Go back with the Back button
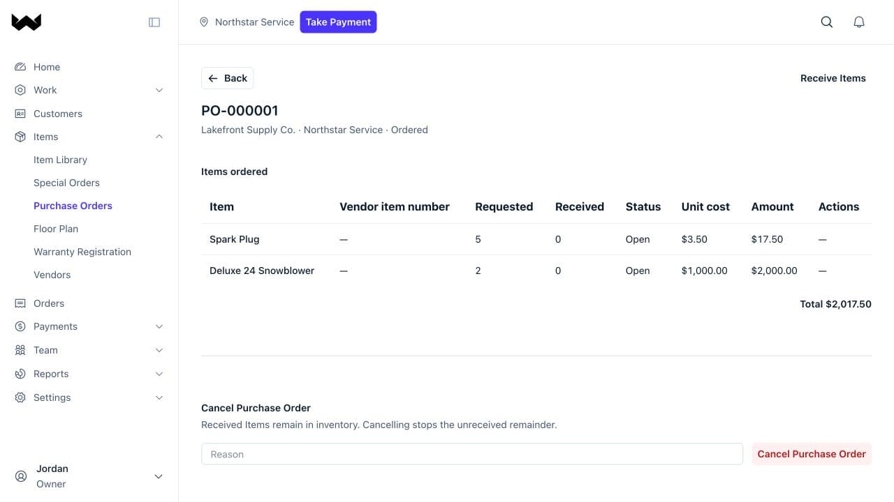 228,78
